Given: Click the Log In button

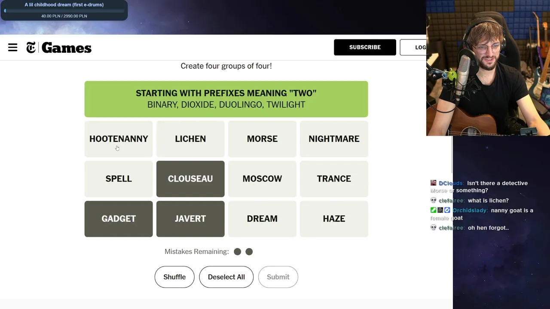Looking at the screenshot, I should [414, 47].
